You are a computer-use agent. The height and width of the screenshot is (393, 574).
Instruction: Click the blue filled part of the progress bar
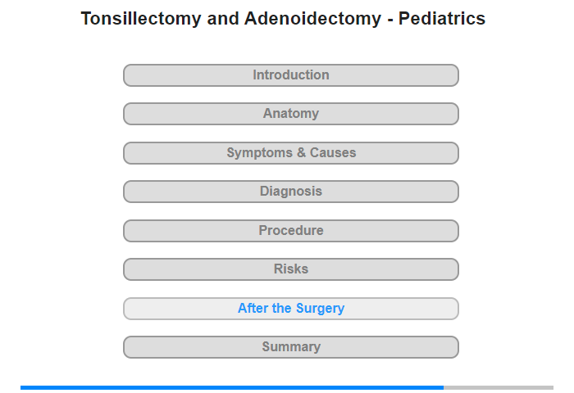[x=232, y=387]
